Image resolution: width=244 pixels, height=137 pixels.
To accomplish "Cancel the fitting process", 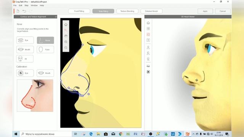I will pos(223,11).
